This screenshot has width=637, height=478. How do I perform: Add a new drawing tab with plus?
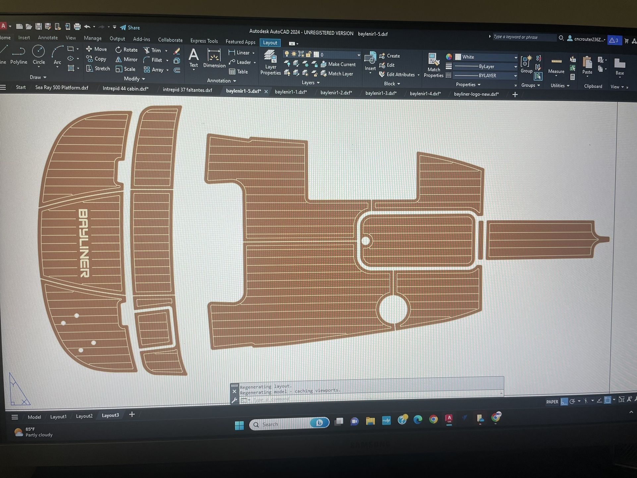pyautogui.click(x=515, y=94)
